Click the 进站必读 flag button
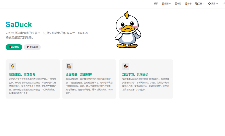The height and width of the screenshot is (136, 225). (32, 47)
